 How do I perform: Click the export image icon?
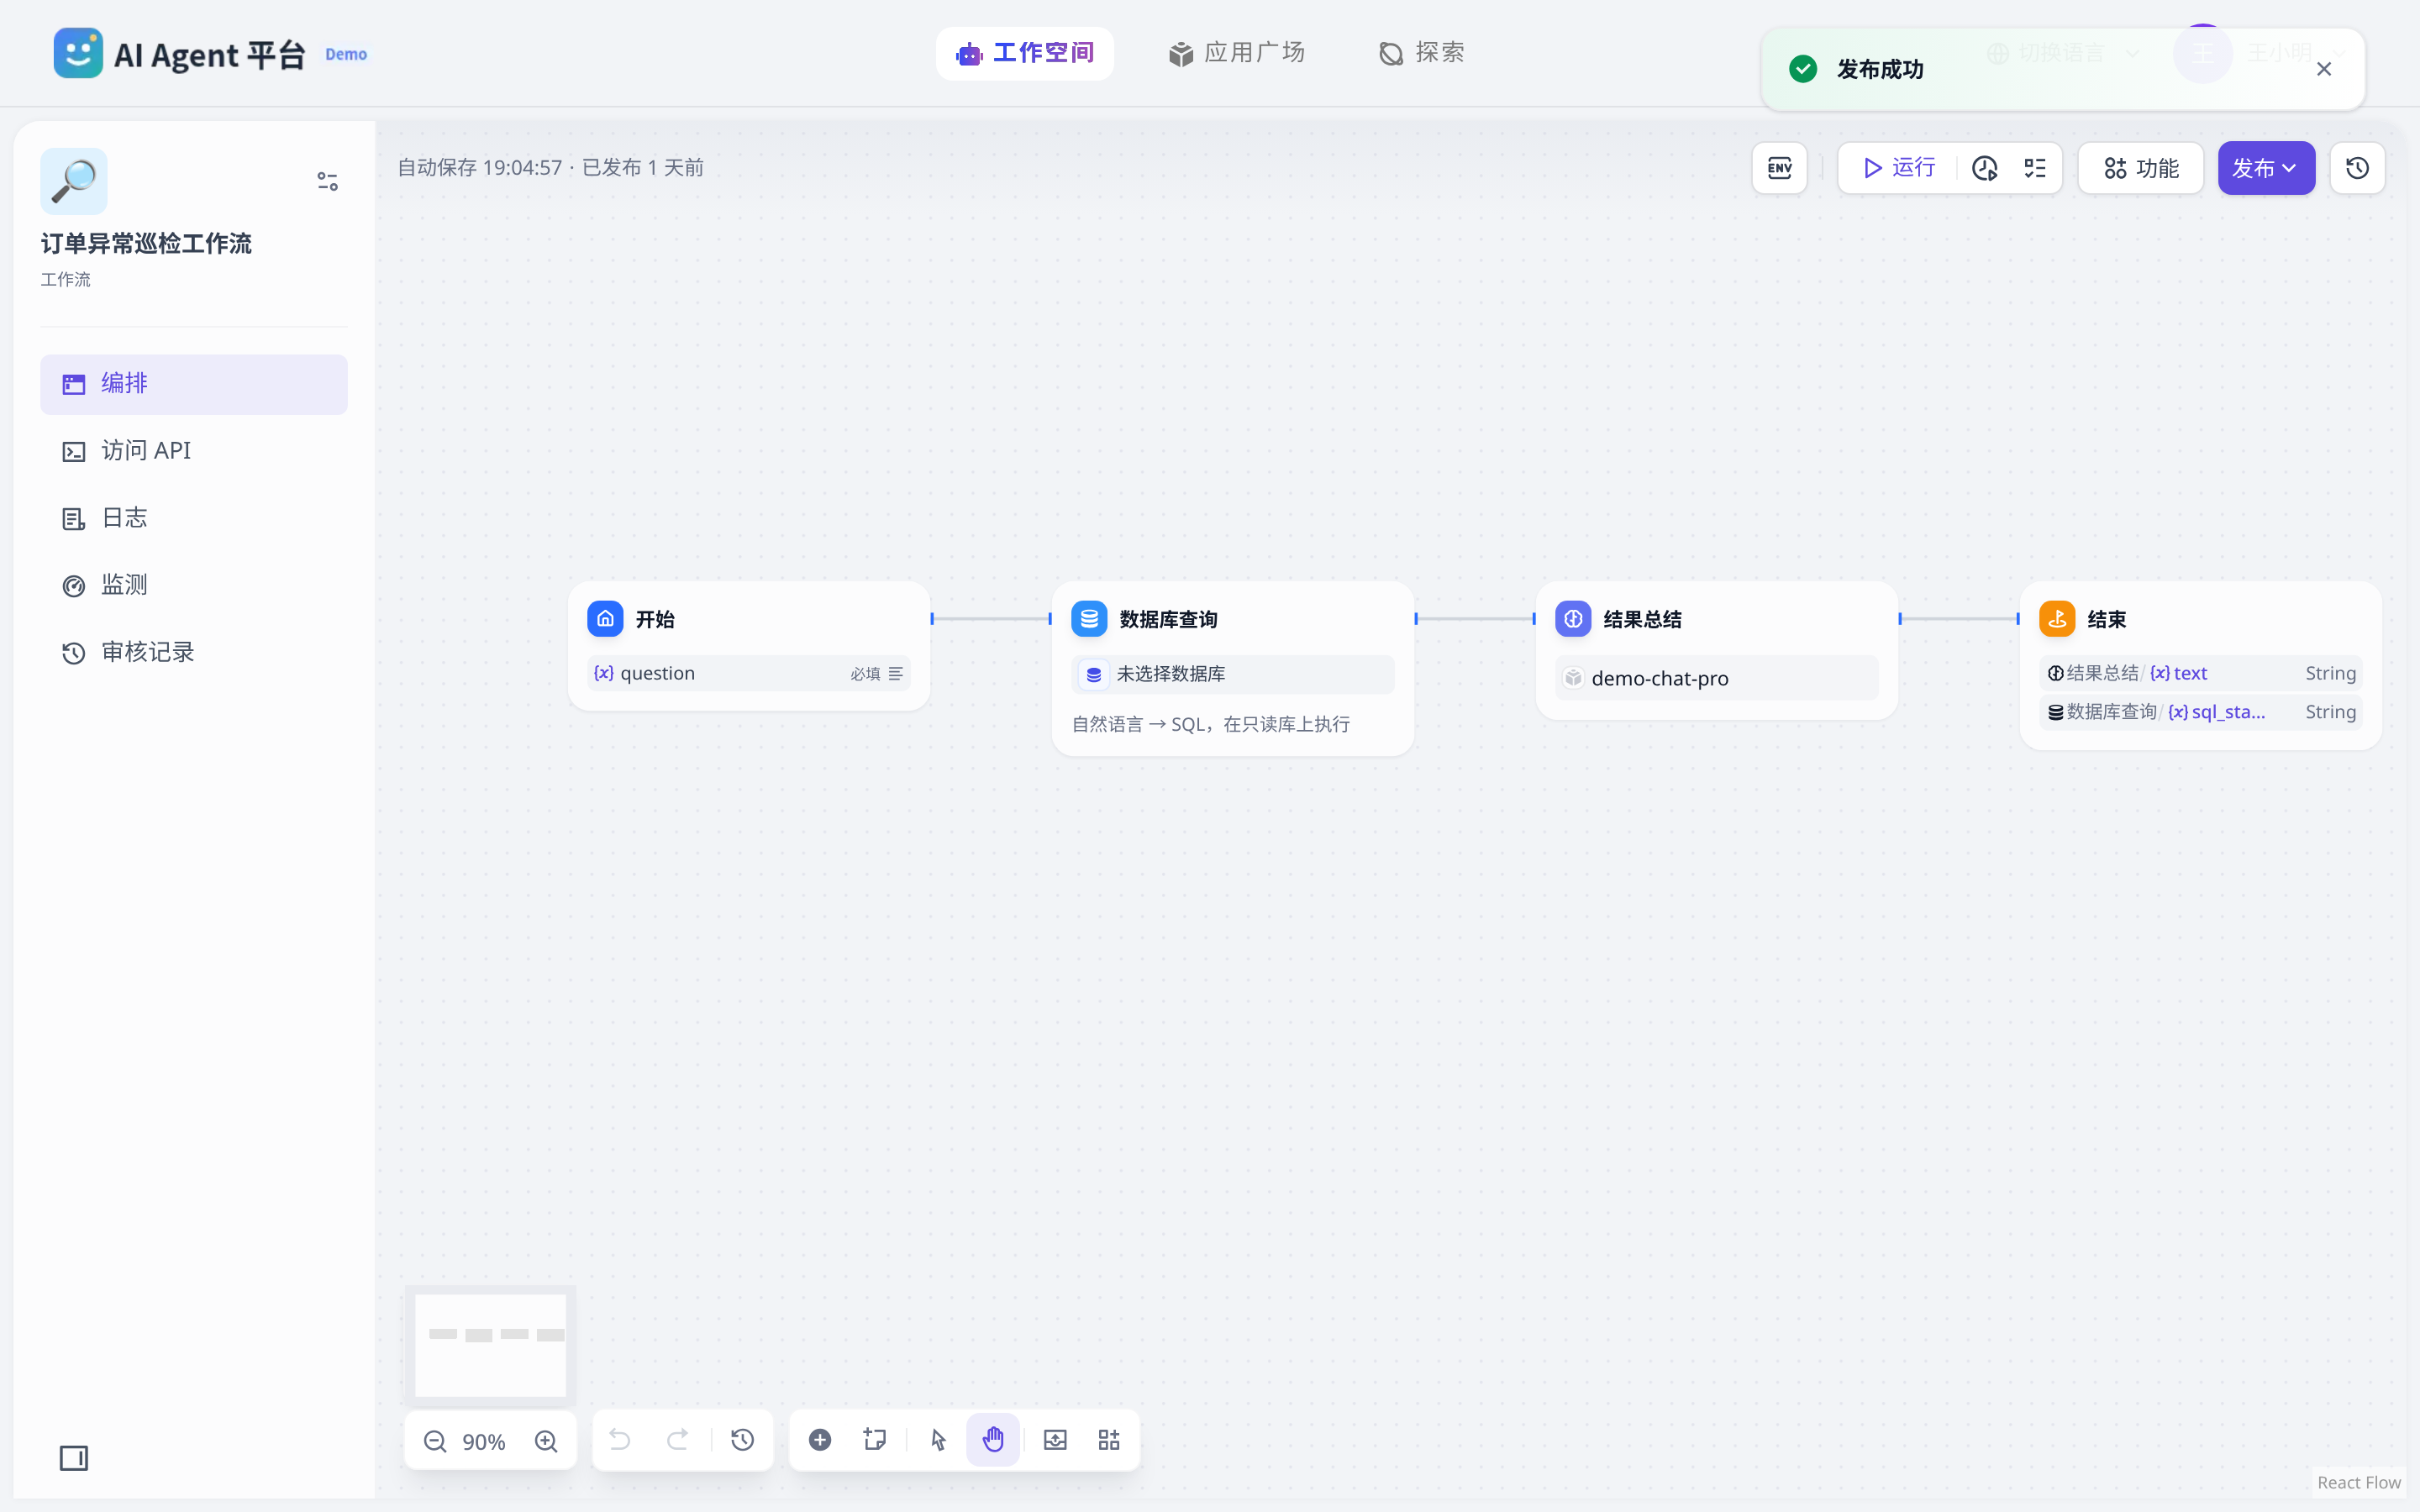1055,1440
